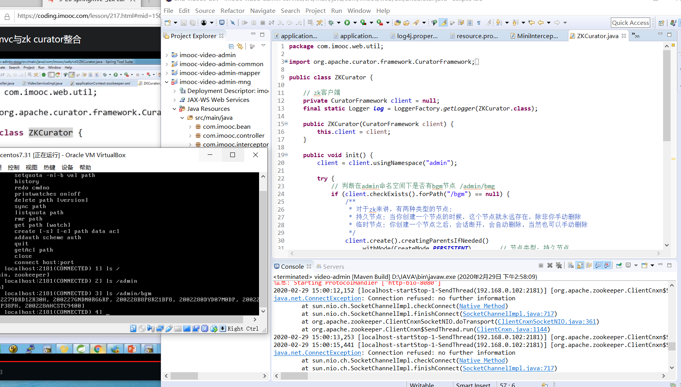Screen dimensions: 681x387
Task: Toggle Show Console When Standard Out Changes
Action: coord(598,265)
